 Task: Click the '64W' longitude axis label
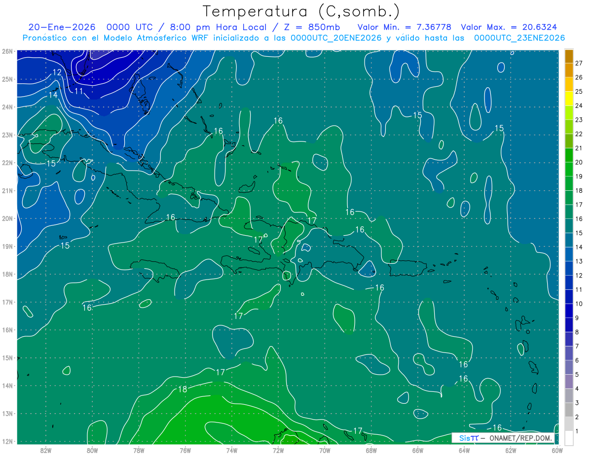coord(464,450)
